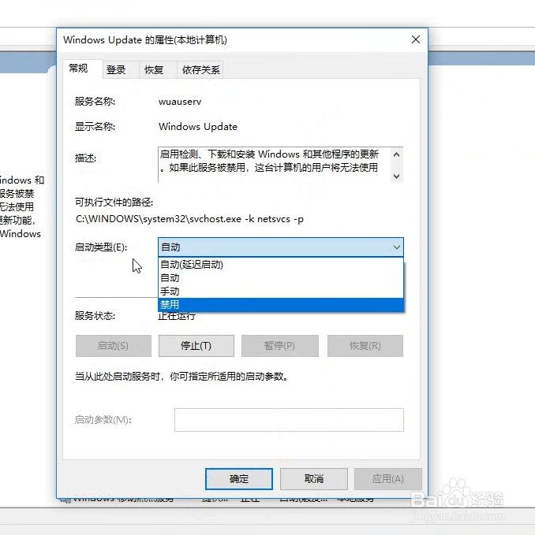This screenshot has height=535, width=535.
Task: Click the executable path C:\WINDOWS\system32\svchost.exe text
Action: 189,219
